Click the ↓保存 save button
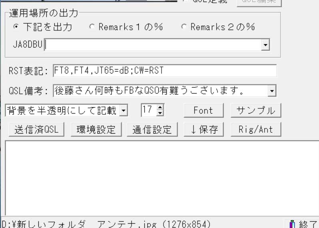The width and height of the screenshot is (319, 228). 204,130
